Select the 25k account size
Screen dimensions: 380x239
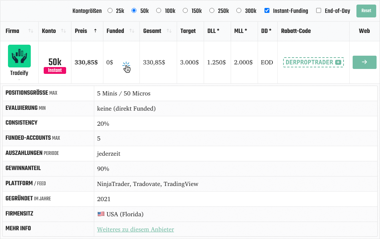click(x=110, y=11)
